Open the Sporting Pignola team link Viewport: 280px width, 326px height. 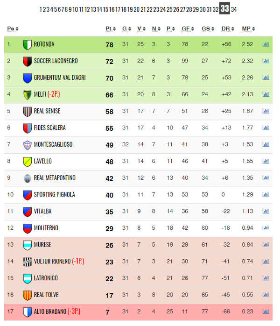click(55, 194)
